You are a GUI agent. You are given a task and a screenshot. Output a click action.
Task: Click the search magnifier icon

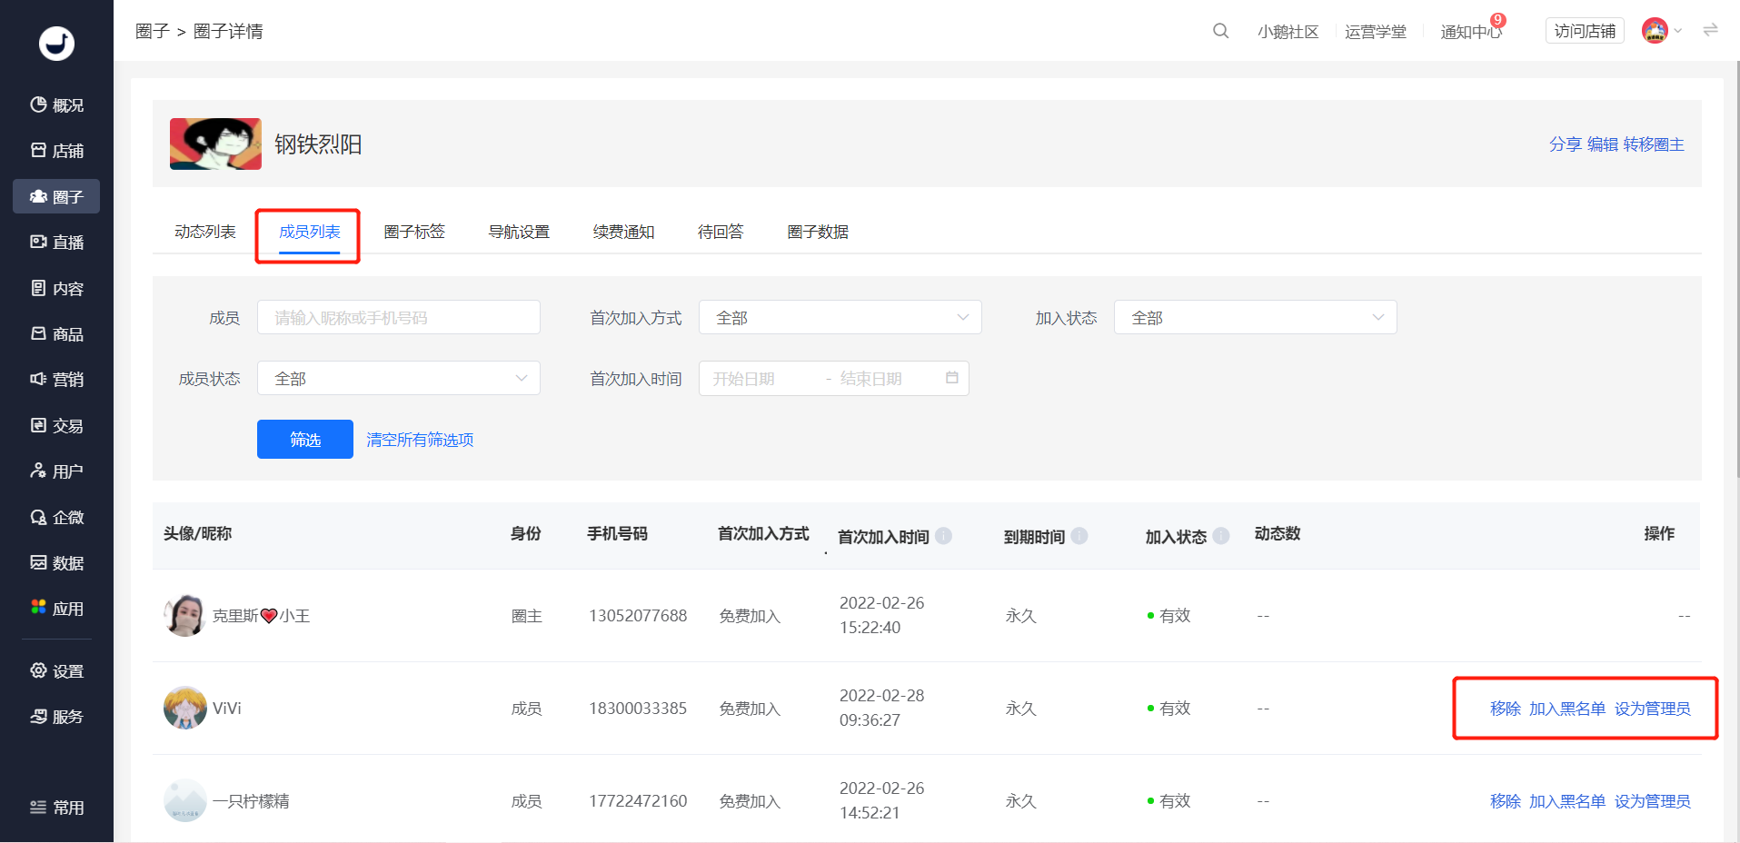click(x=1220, y=31)
